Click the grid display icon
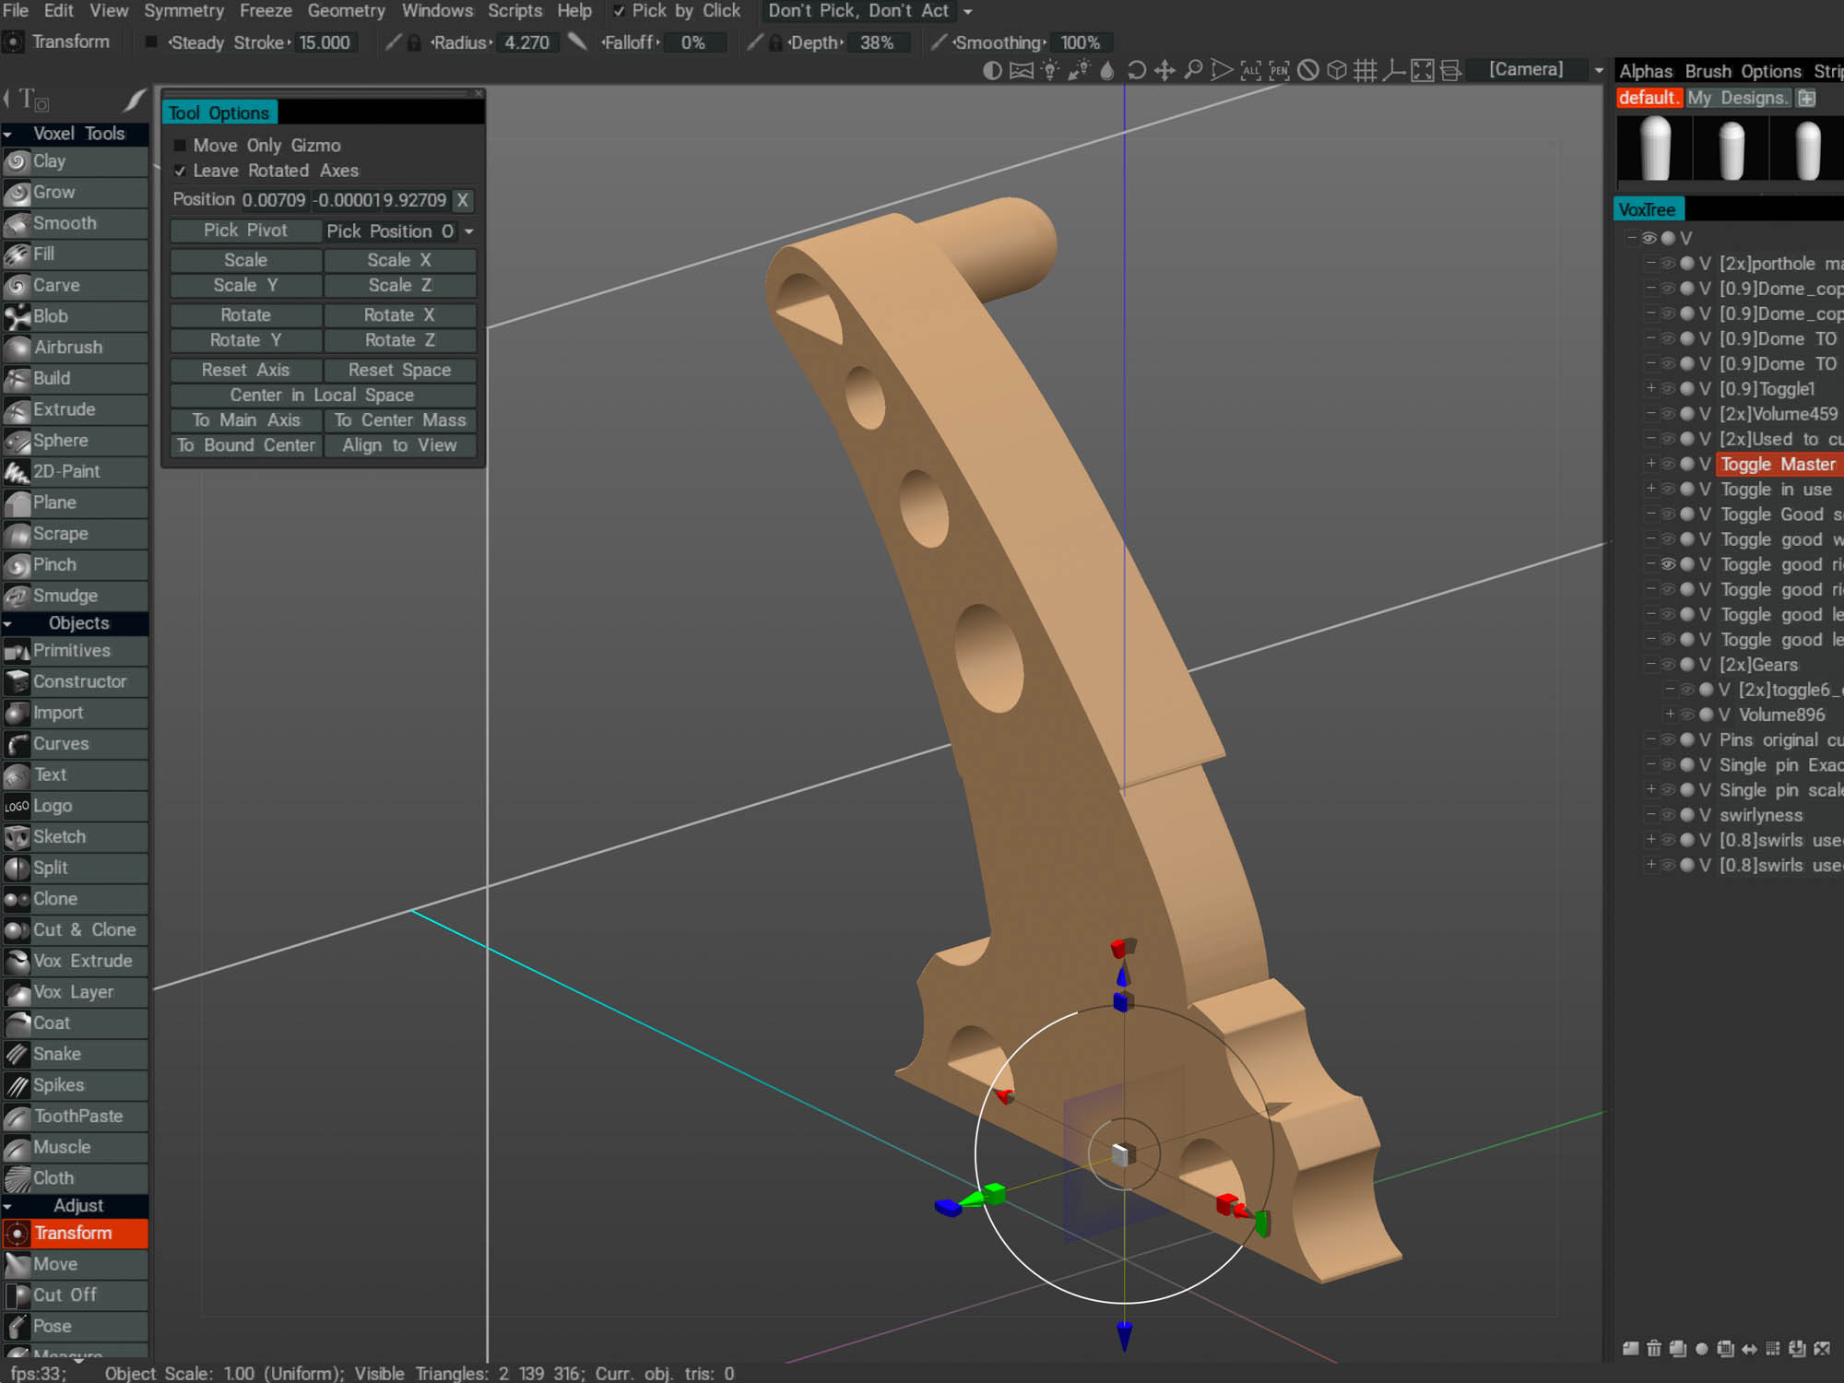 point(1365,70)
